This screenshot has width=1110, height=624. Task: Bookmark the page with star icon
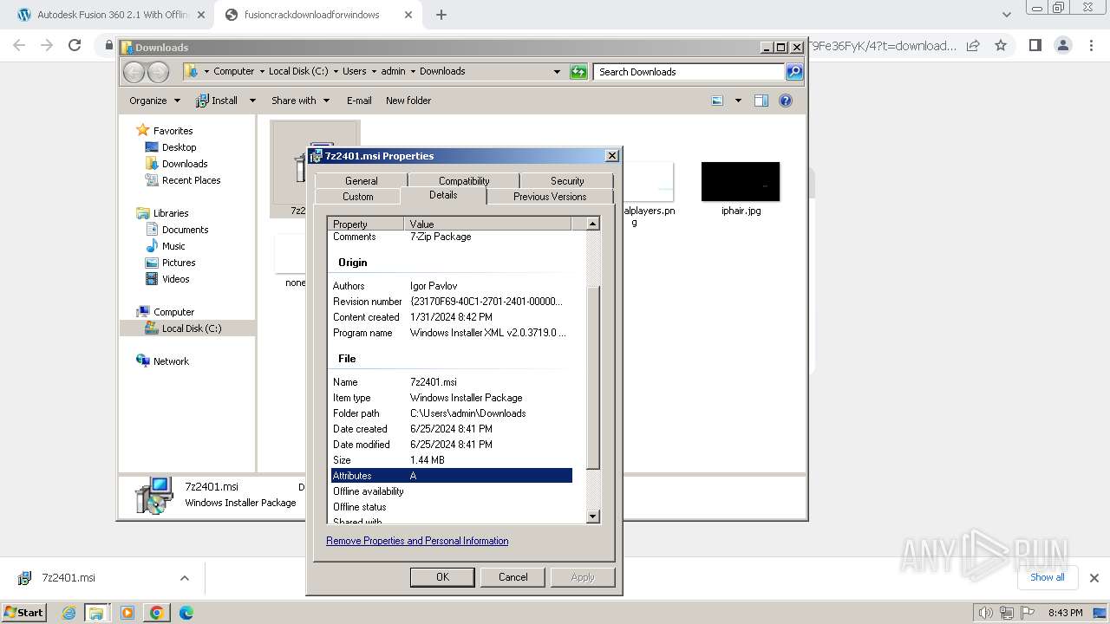[1001, 45]
